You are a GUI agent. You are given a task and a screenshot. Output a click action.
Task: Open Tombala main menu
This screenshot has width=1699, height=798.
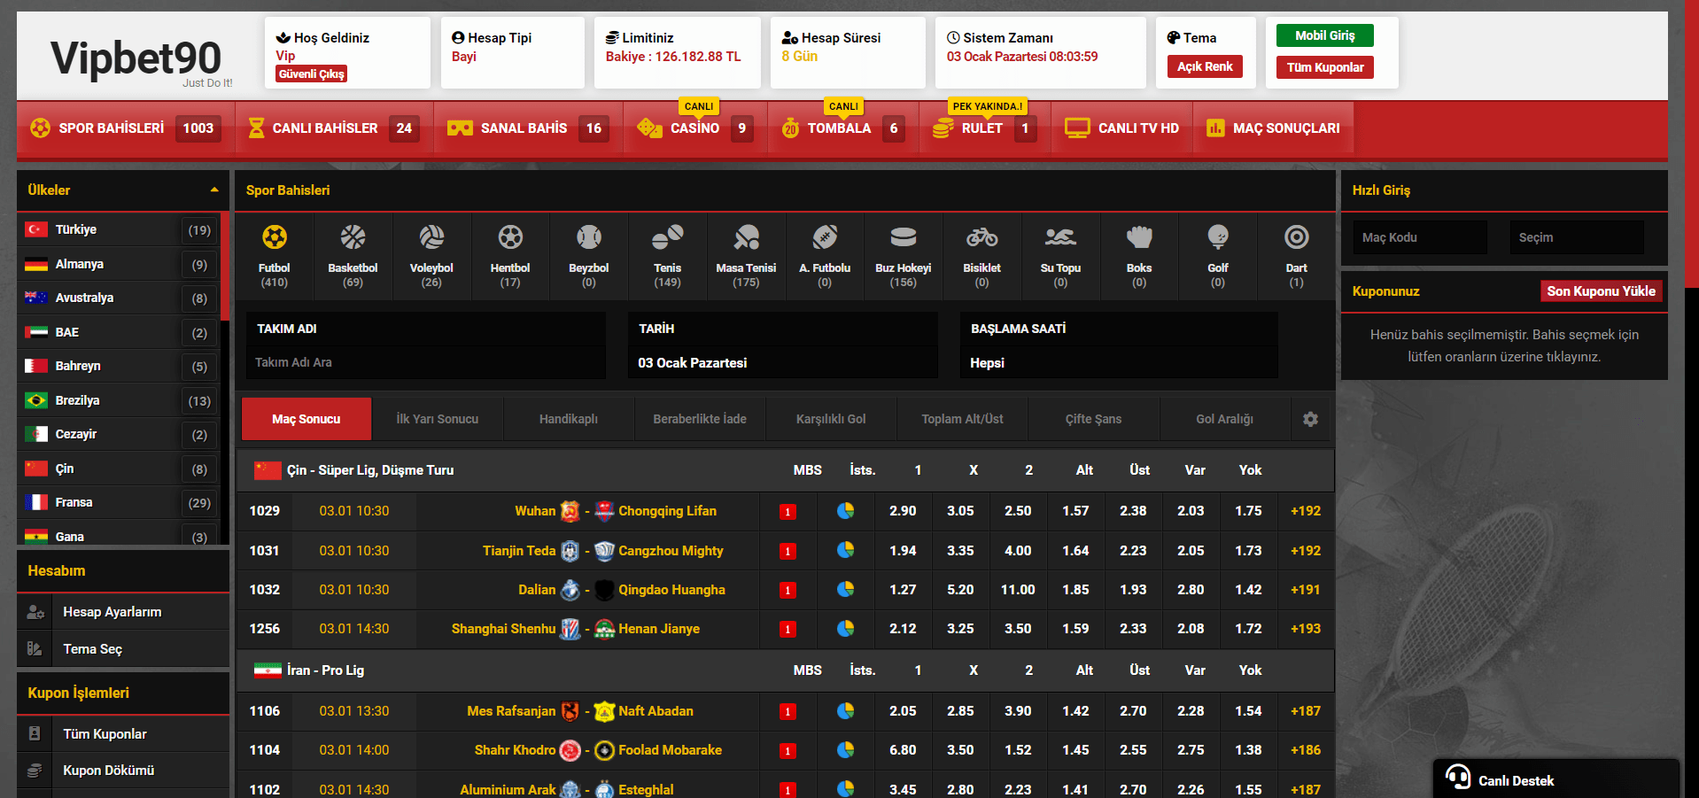coord(843,128)
